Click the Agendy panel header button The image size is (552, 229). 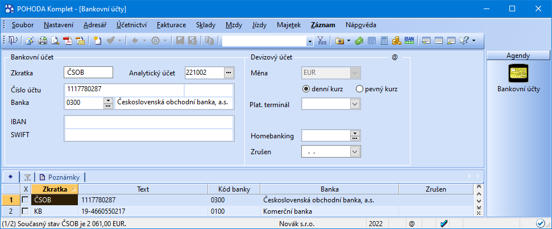[518, 55]
